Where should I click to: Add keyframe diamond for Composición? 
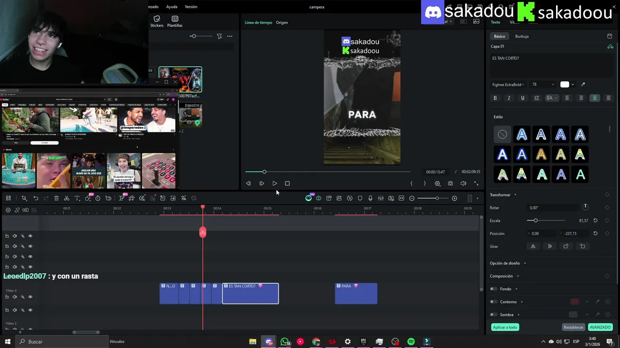click(607, 276)
